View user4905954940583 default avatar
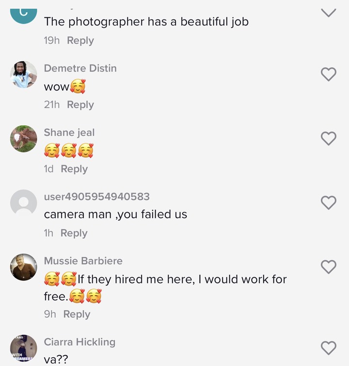Screen dimensions: 349x366 (24, 202)
